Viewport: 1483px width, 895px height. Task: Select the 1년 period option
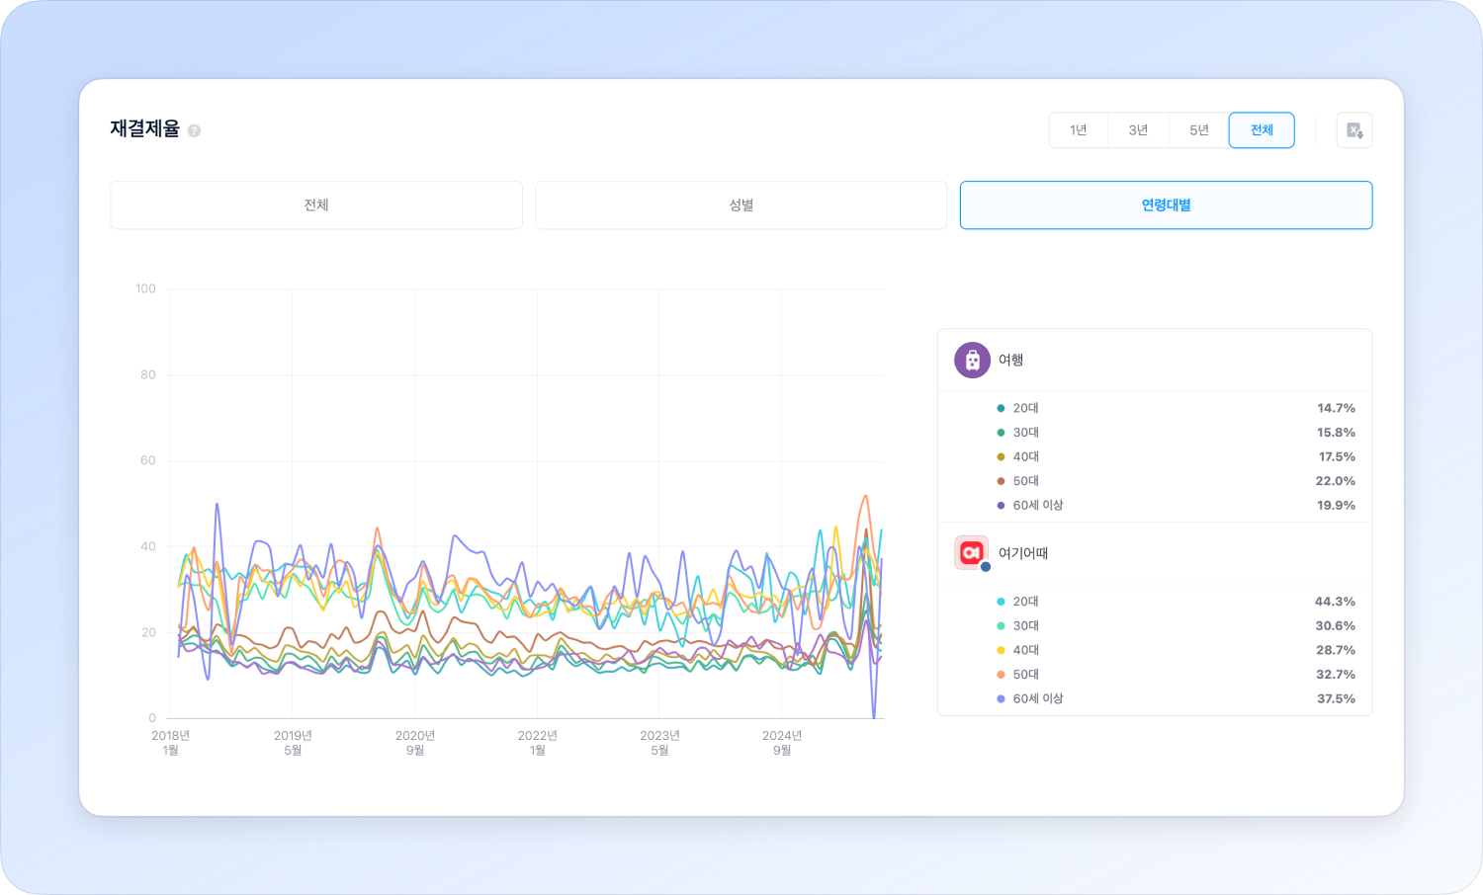click(1078, 130)
